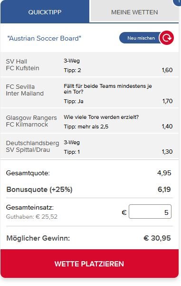Open the SV Hall vs FC Kufstein match
The width and height of the screenshot is (181, 286).
[89, 65]
